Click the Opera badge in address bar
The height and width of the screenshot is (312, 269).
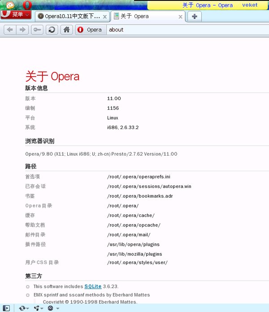pyautogui.click(x=90, y=30)
